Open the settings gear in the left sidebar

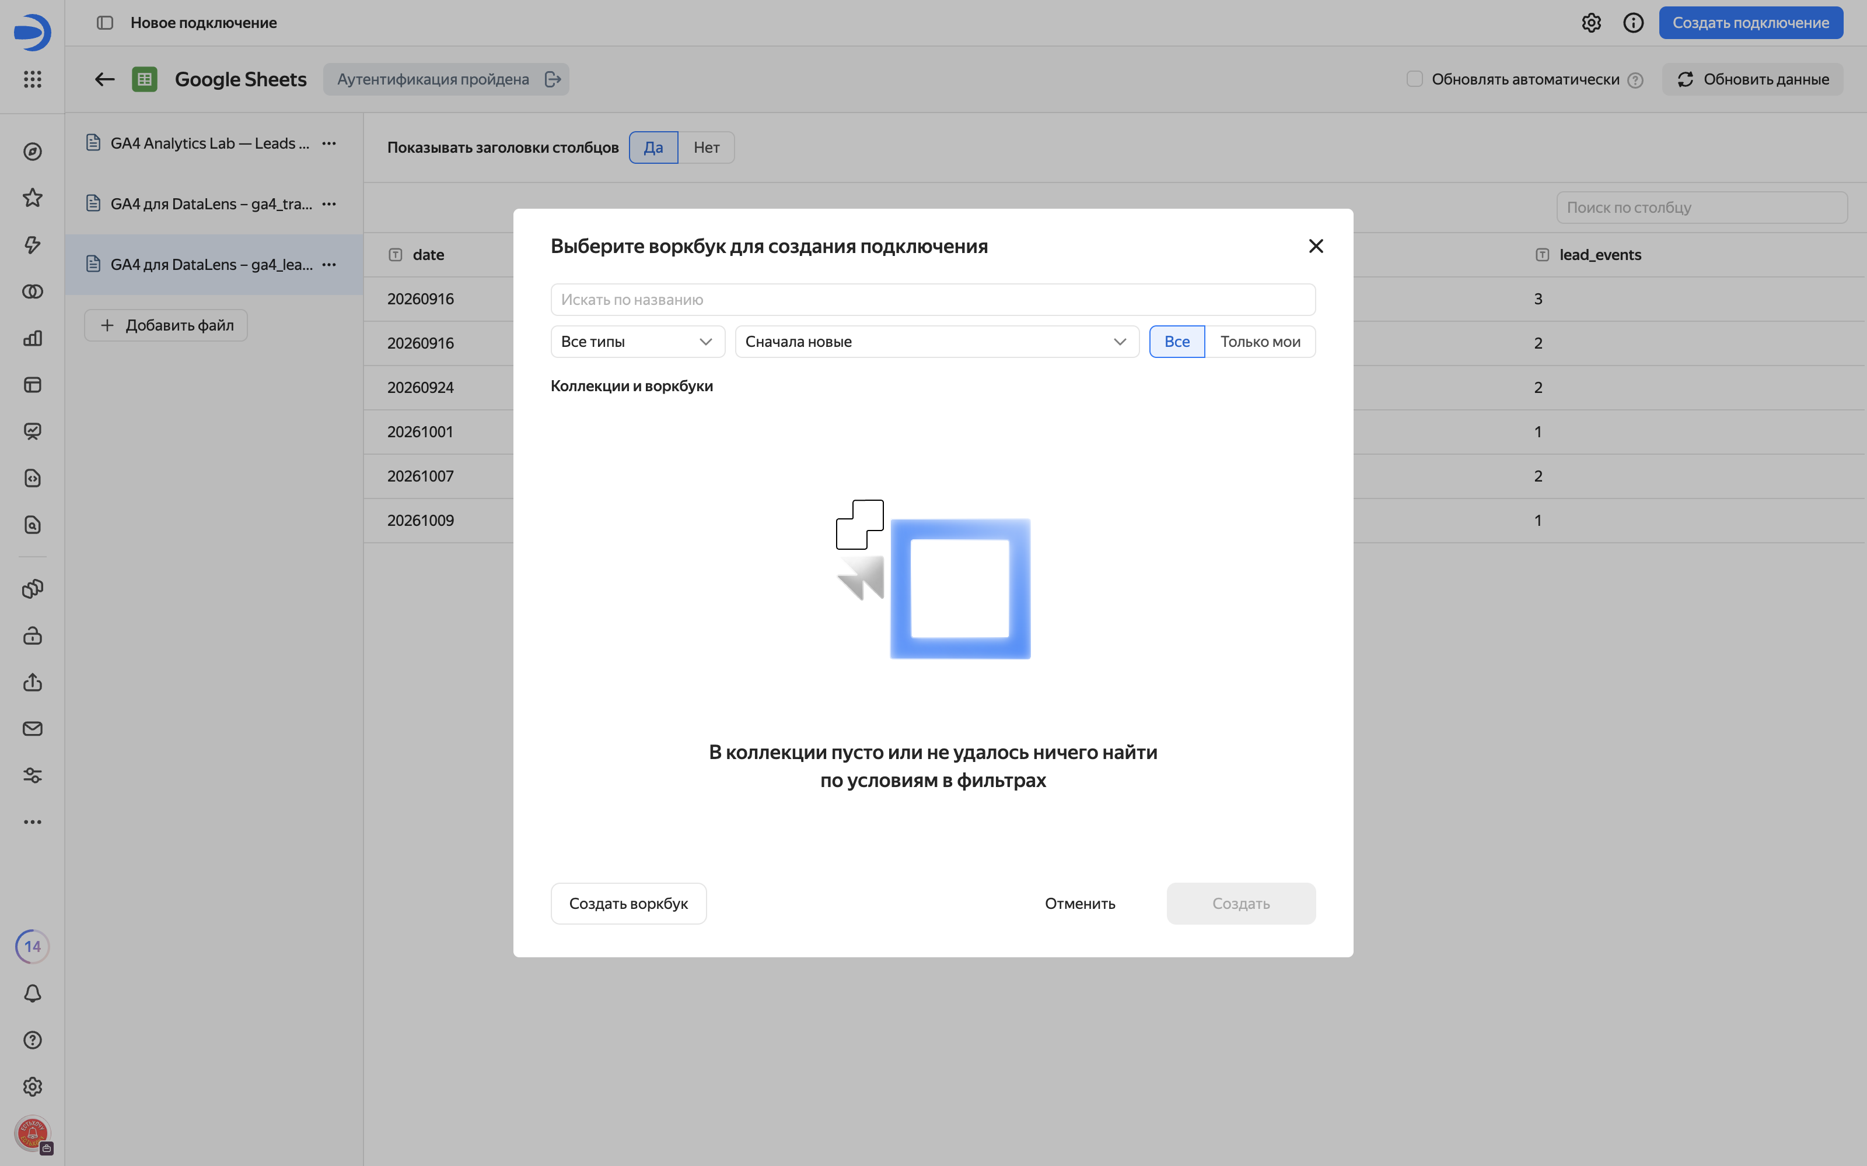33,1087
